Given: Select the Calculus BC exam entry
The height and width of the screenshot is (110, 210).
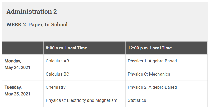Looking at the screenshot, I should coord(57,74).
